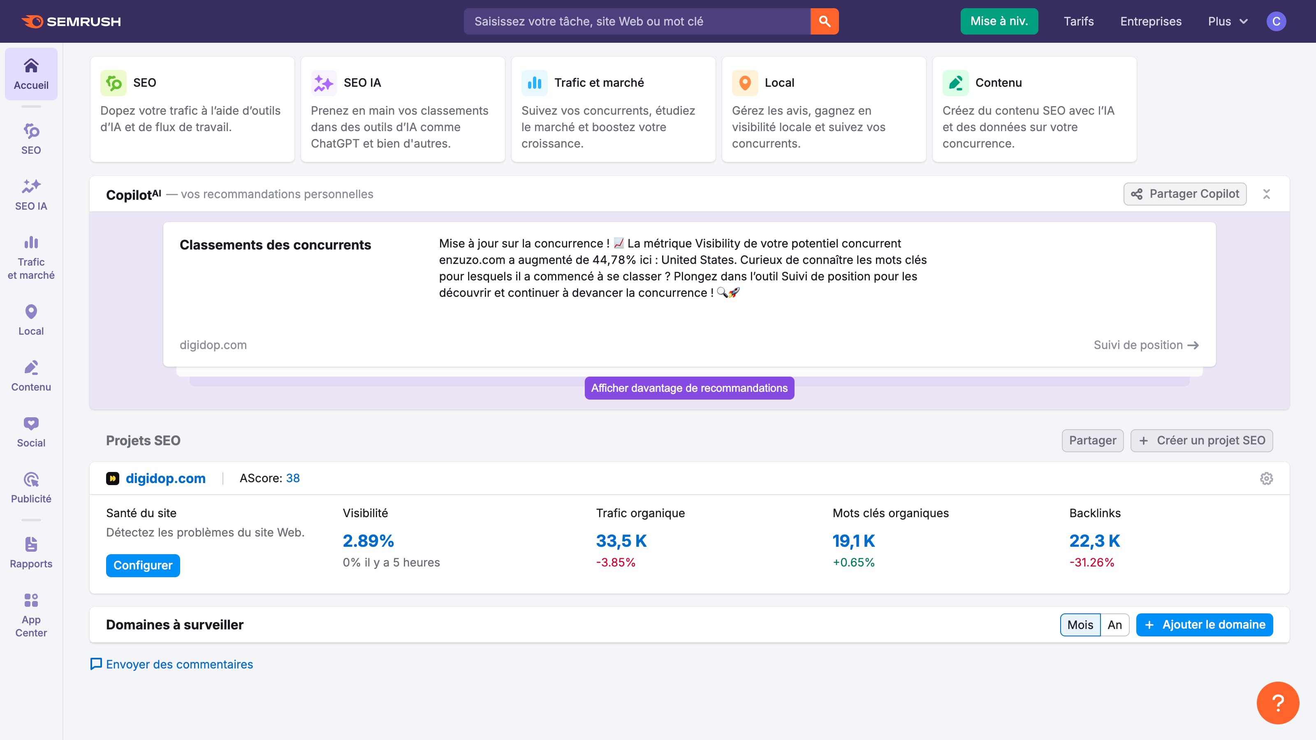
Task: Click the Semrush logo
Action: [71, 21]
